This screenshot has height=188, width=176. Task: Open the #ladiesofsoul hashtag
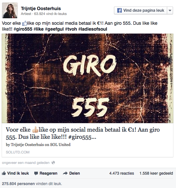93,29
